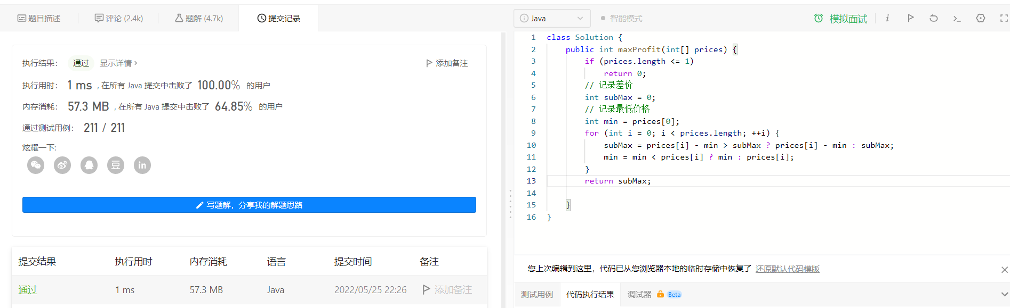This screenshot has height=308, width=1010.
Task: Click the '// 记录差价' comment line
Action: (608, 85)
